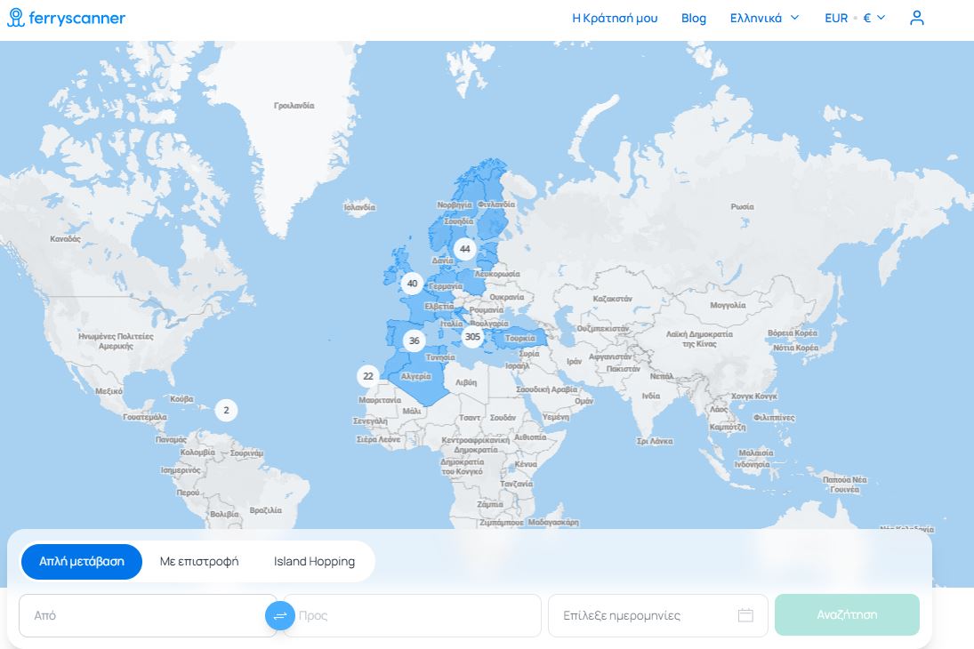The width and height of the screenshot is (974, 649).
Task: Go to the Blog page
Action: coord(694,18)
